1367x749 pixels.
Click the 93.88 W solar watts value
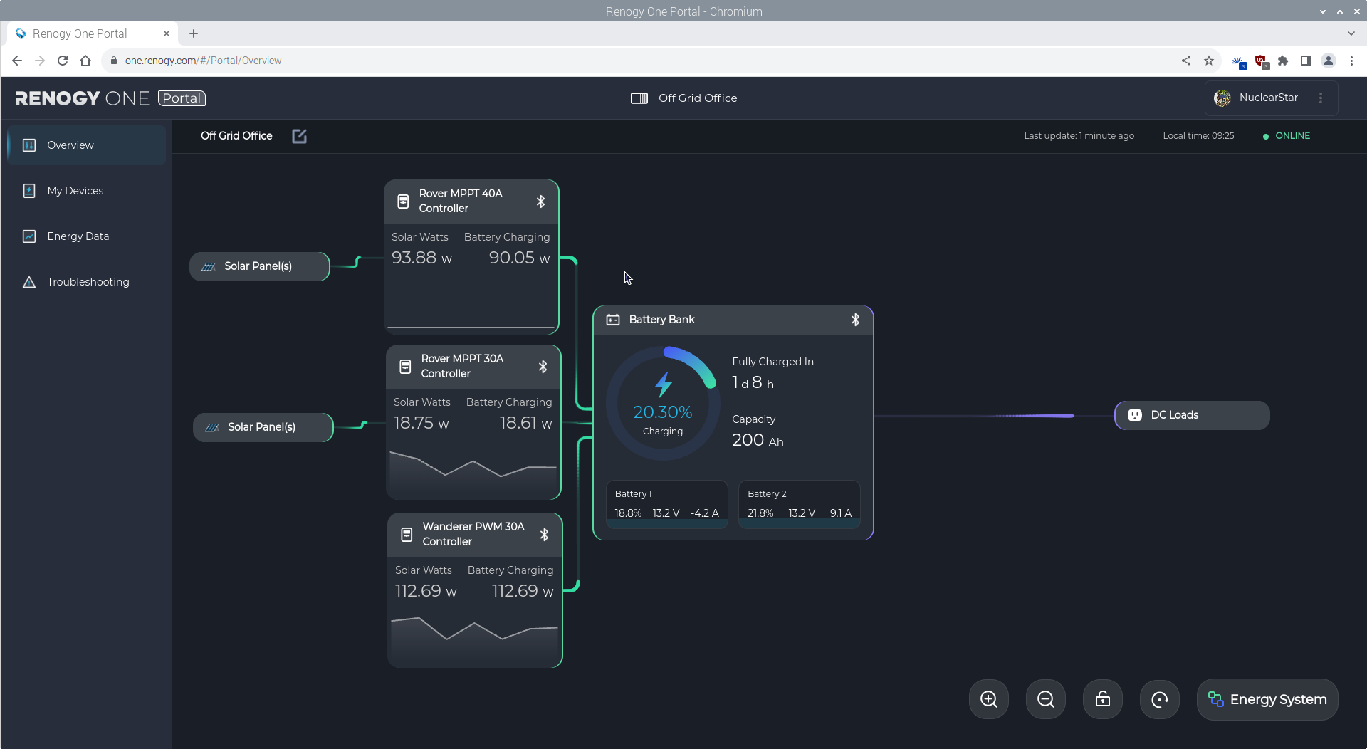click(x=421, y=258)
